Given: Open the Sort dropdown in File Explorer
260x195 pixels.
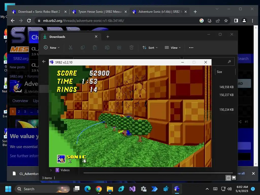Looking at the screenshot, I should click(x=150, y=47).
